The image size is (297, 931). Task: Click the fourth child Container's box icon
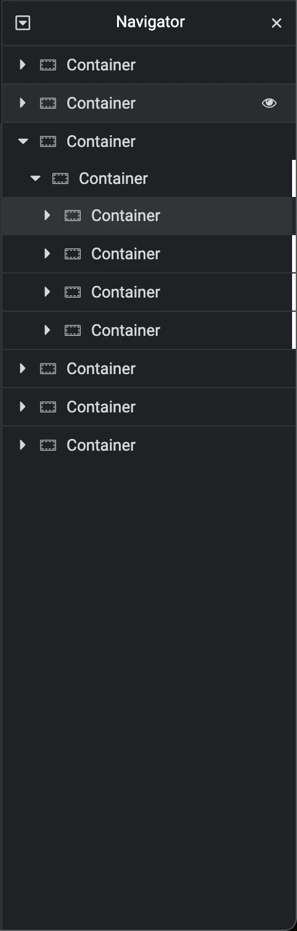coord(73,330)
